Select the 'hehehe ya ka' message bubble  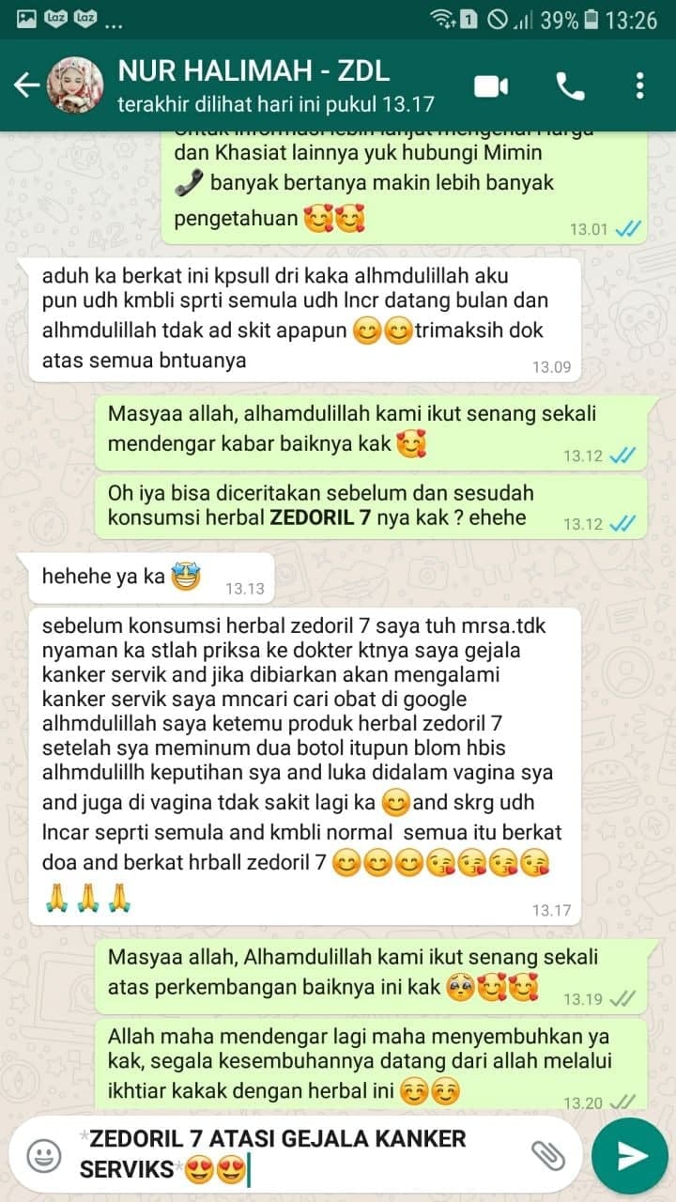(151, 578)
